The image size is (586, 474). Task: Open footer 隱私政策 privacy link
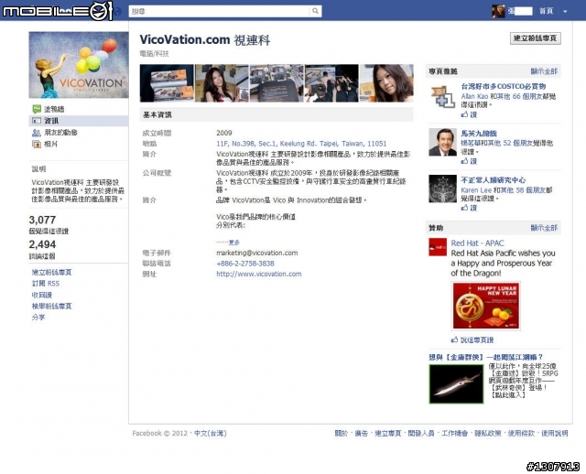pyautogui.click(x=488, y=434)
